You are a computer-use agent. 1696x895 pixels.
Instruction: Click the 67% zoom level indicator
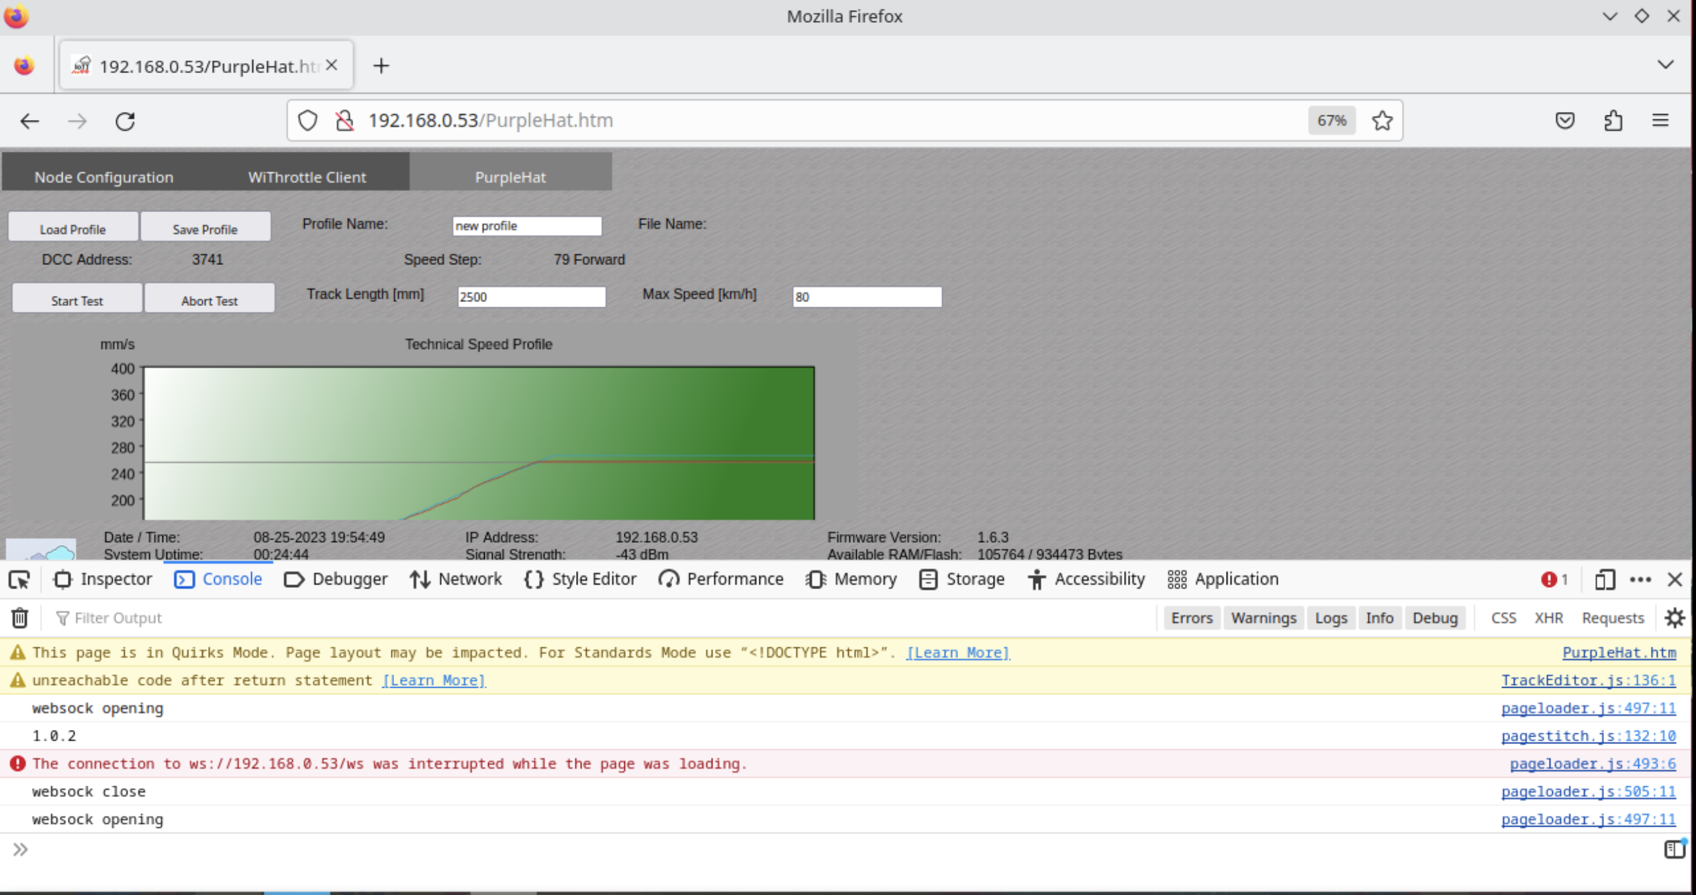[x=1331, y=121]
